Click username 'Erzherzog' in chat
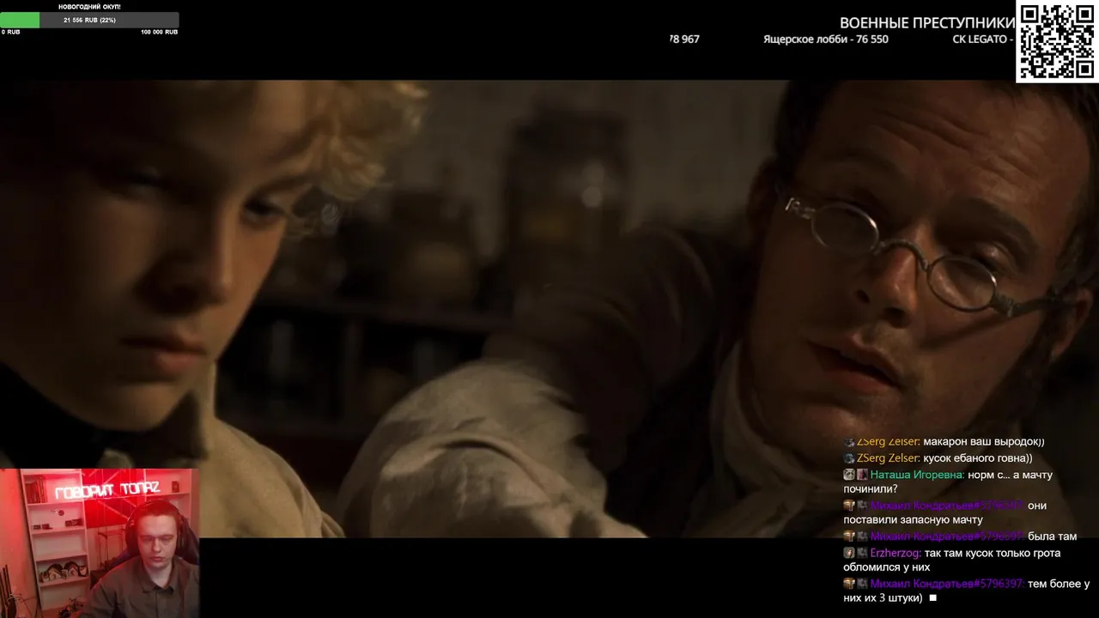This screenshot has height=618, width=1099. pos(895,554)
